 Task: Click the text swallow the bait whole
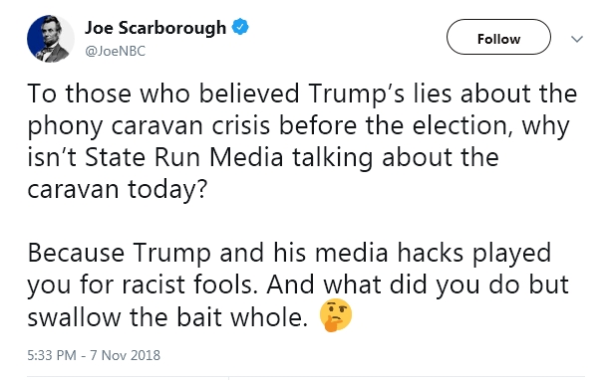[167, 317]
